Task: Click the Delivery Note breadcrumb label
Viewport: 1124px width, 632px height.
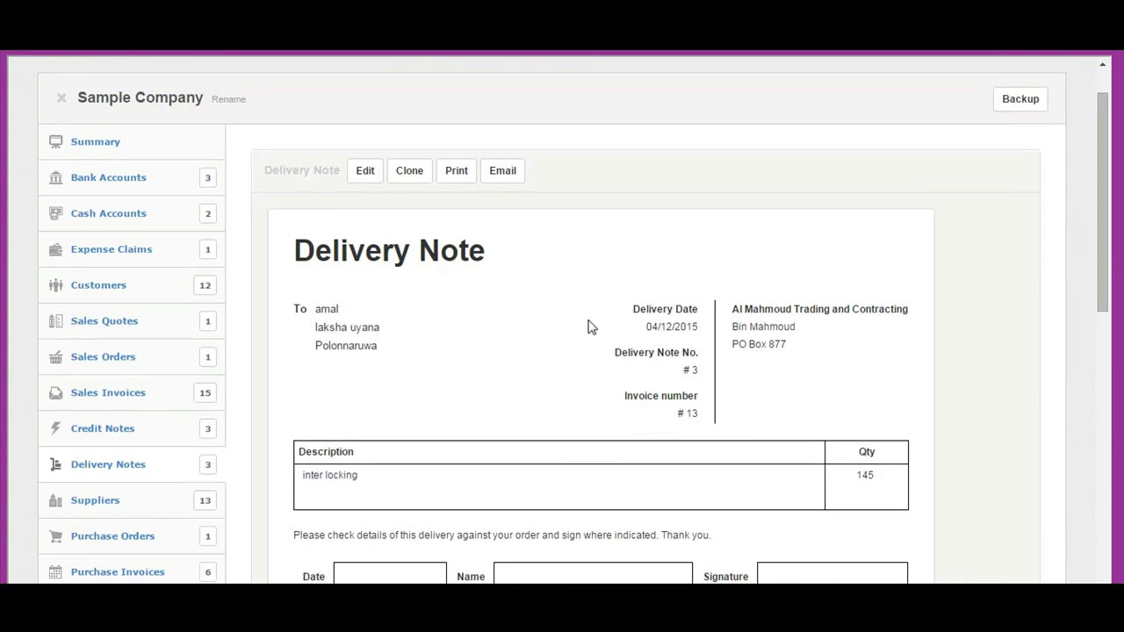Action: (x=302, y=170)
